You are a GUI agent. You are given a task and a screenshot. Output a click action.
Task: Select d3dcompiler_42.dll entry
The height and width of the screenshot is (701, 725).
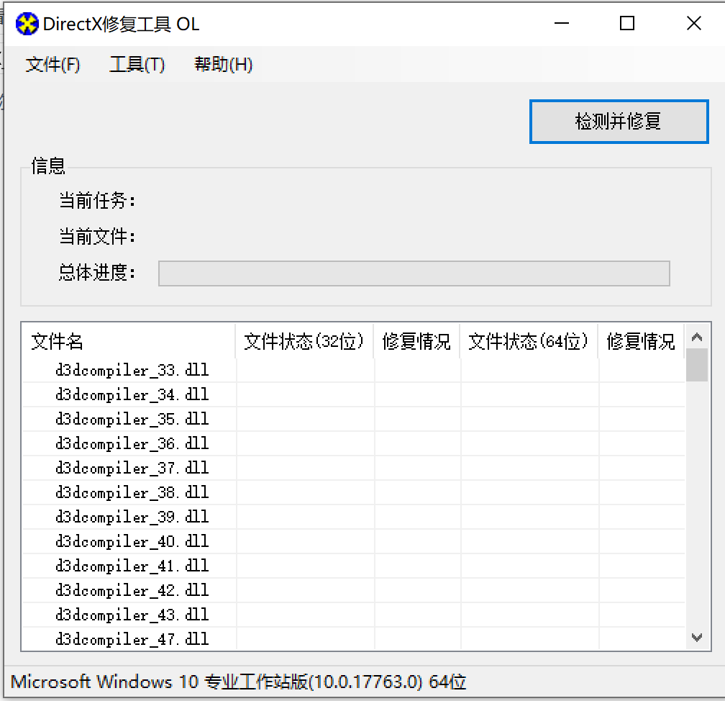tap(132, 591)
